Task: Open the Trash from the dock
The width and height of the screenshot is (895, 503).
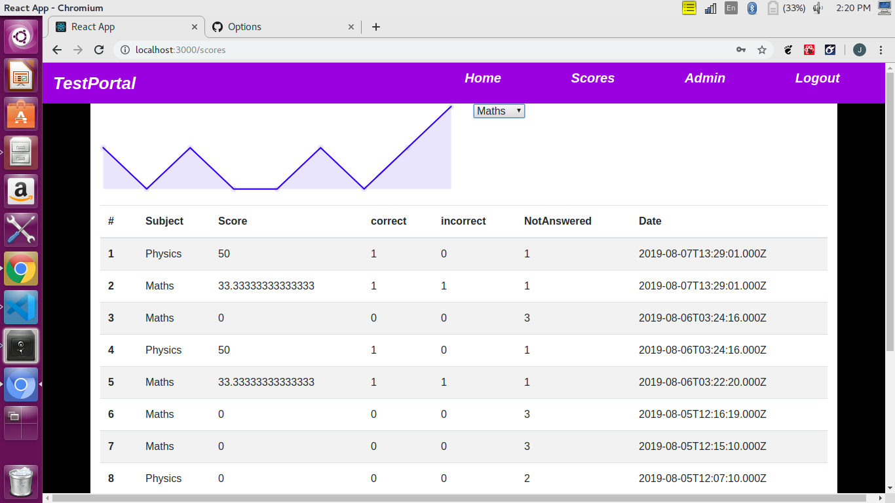Action: pyautogui.click(x=22, y=481)
